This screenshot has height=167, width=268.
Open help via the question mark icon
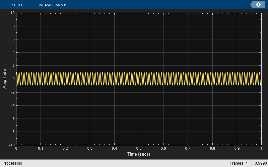point(258,5)
